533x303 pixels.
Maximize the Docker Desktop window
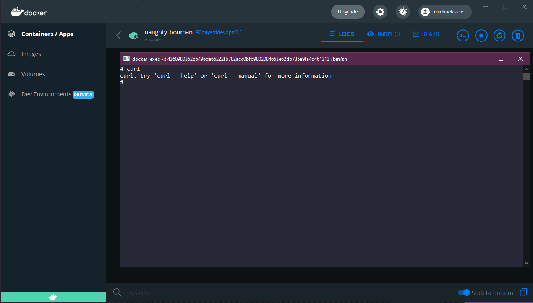tap(505, 7)
